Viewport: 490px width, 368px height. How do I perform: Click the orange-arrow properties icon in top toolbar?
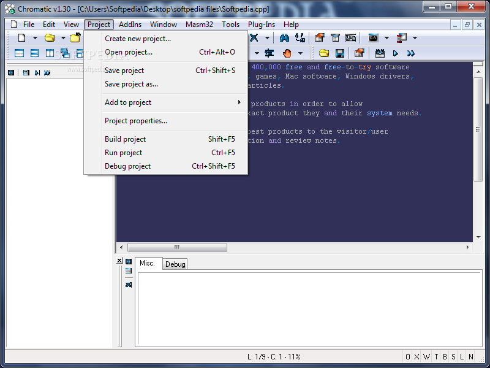tap(319, 38)
